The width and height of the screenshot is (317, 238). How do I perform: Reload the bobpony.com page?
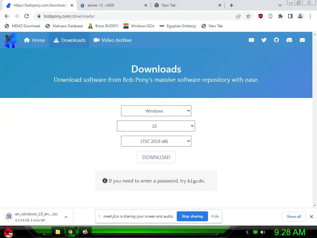[27, 16]
